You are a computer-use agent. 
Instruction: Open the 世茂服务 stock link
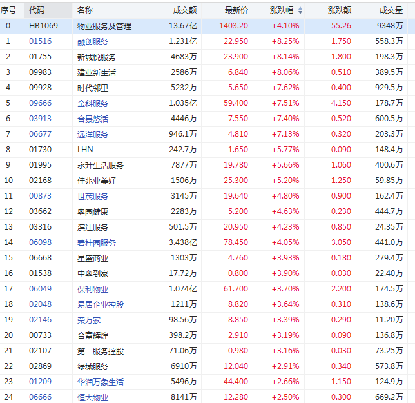(93, 196)
